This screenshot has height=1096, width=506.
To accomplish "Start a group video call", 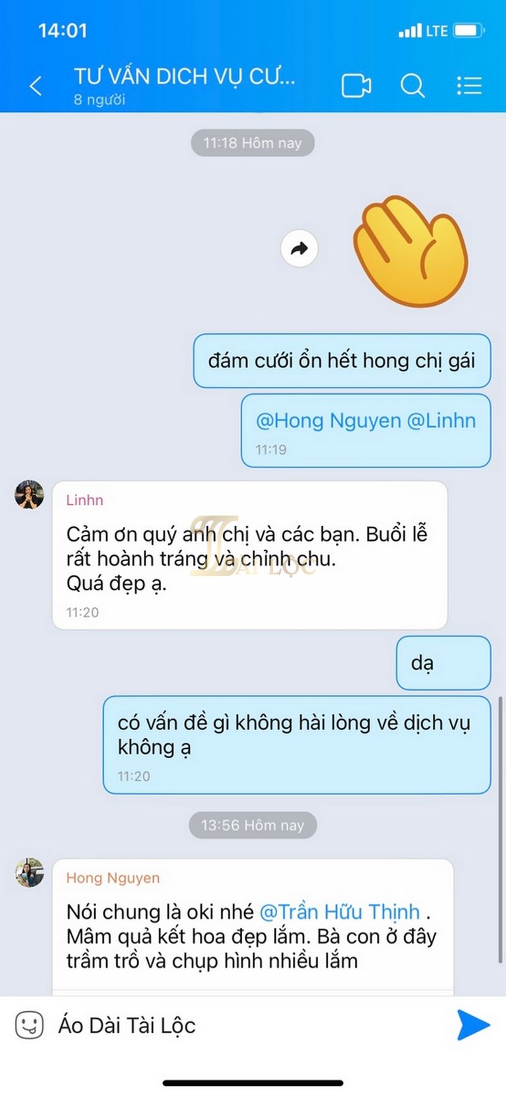I will (x=356, y=85).
